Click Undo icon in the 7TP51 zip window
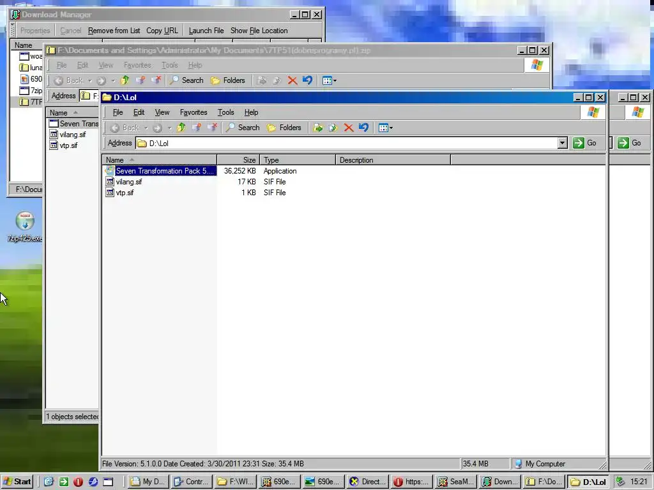Viewport: 654px width, 490px height. [307, 80]
